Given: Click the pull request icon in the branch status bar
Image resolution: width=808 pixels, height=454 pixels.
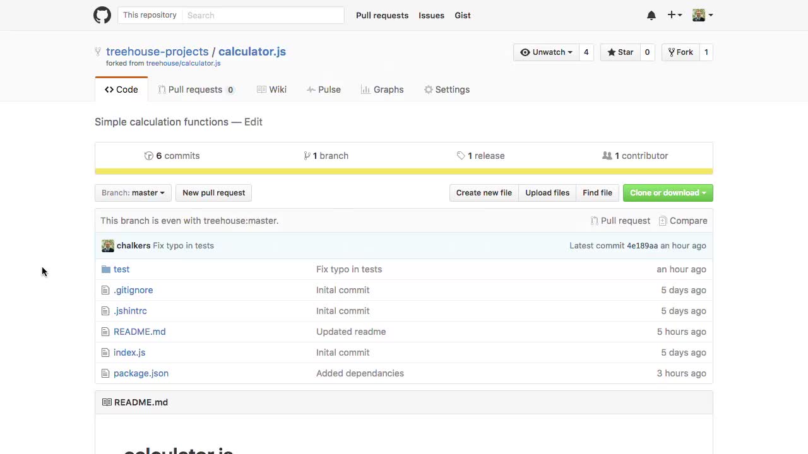Looking at the screenshot, I should 594,221.
